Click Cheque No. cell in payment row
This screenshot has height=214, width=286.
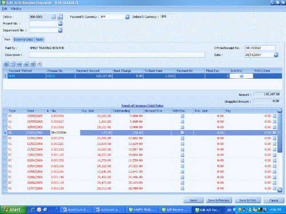(x=61, y=76)
